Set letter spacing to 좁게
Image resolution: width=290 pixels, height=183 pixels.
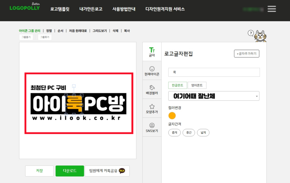(x=174, y=133)
